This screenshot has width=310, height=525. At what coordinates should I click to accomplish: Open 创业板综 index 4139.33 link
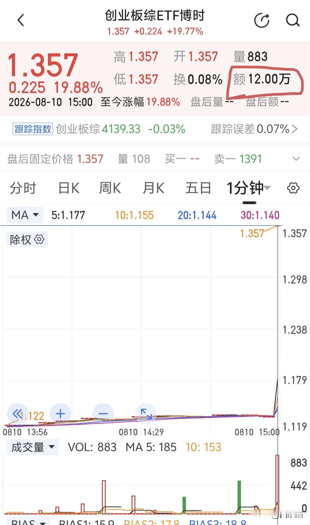pyautogui.click(x=121, y=129)
